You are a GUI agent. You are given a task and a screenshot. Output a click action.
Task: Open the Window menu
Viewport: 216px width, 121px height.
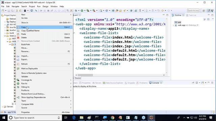point(54,6)
